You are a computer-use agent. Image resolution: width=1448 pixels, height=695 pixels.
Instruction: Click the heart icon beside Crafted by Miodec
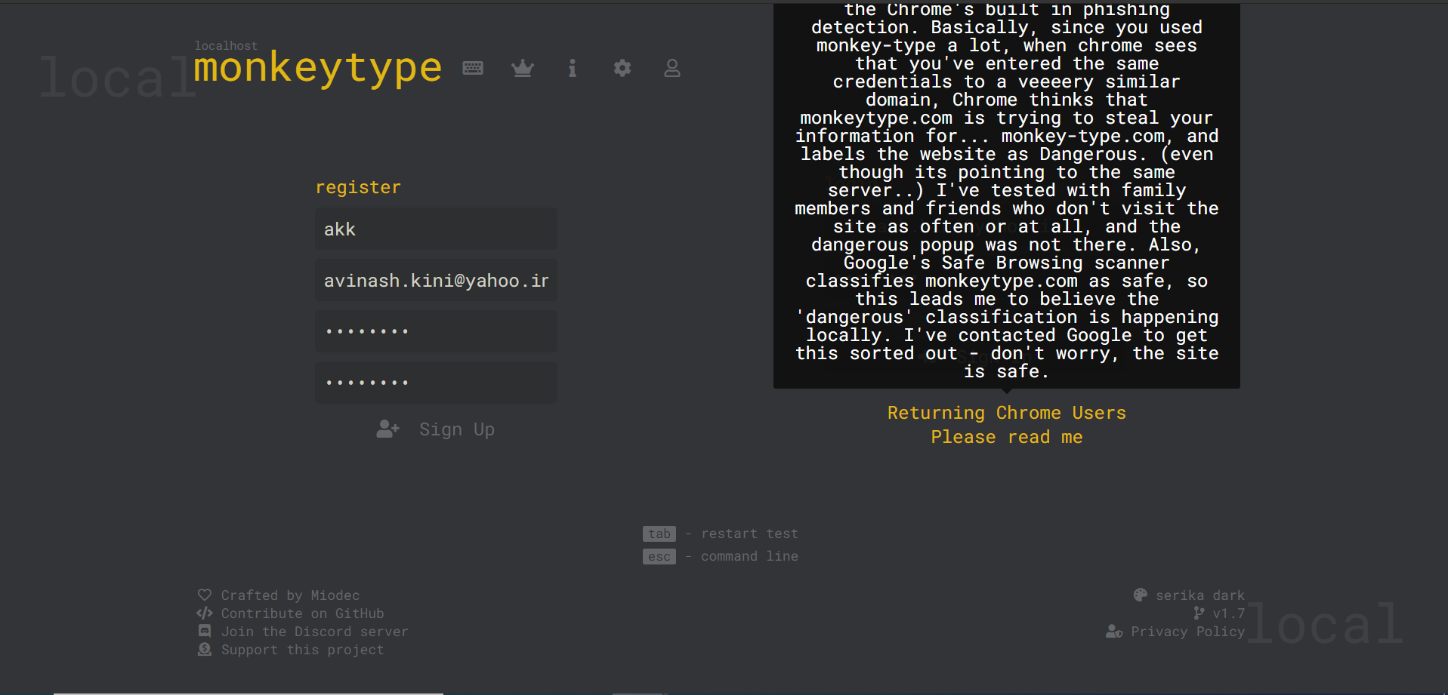205,595
